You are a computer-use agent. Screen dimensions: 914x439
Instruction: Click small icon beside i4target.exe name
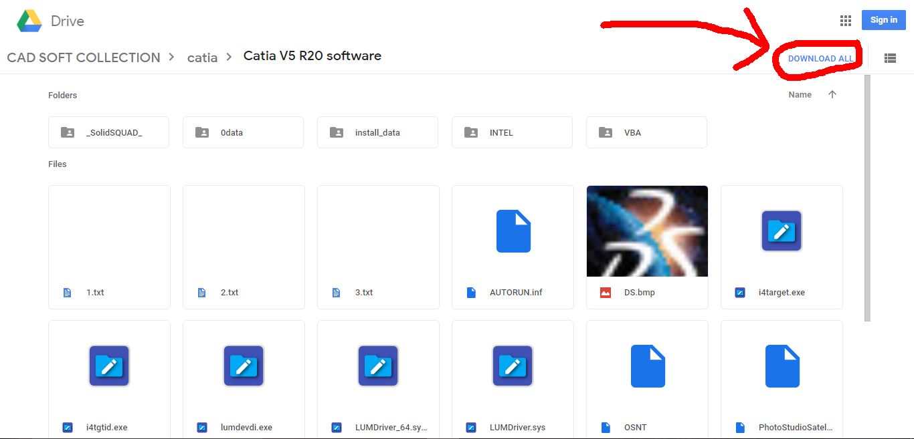pos(740,293)
